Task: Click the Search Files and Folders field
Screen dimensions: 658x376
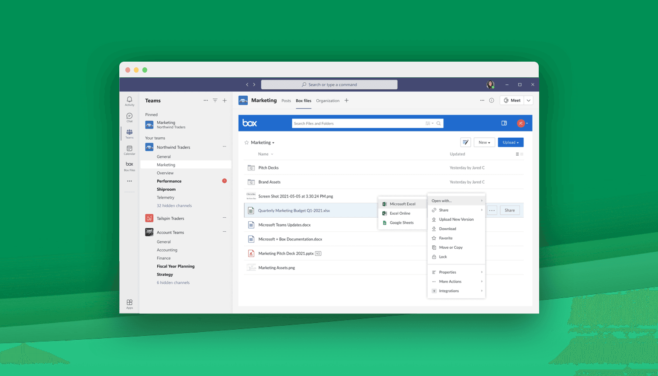Action: 358,123
